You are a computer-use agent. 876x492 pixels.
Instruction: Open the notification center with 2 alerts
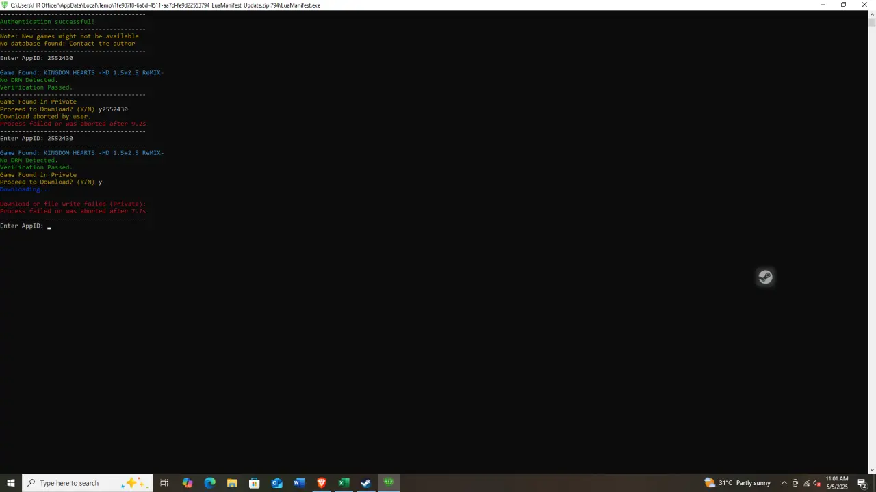click(862, 483)
